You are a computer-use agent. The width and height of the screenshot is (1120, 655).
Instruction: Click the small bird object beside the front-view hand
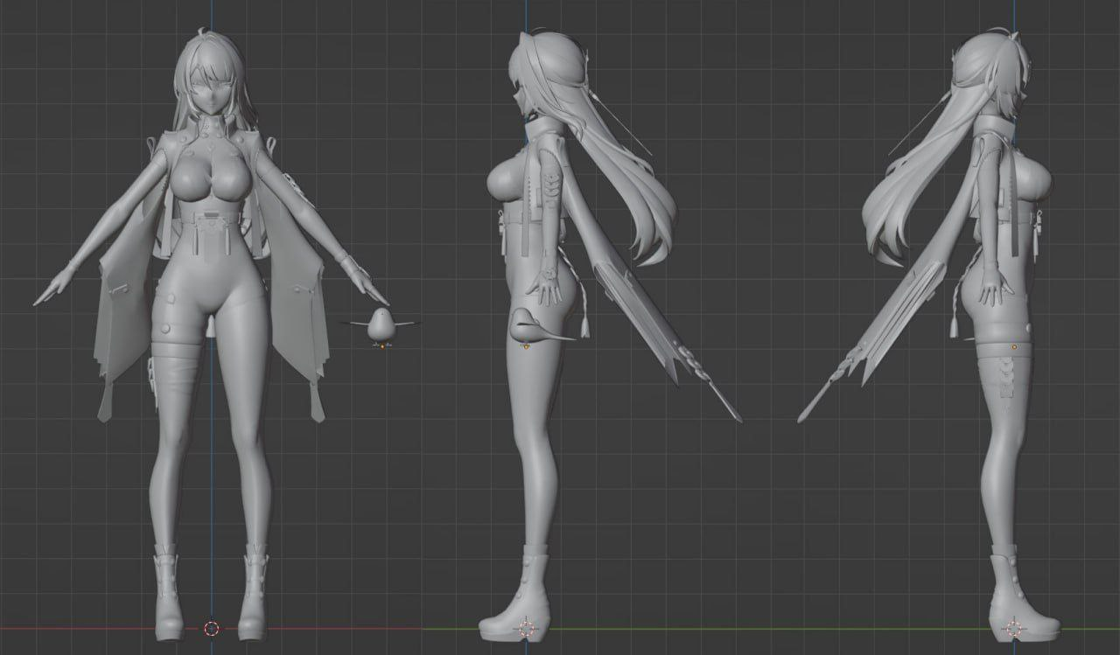pyautogui.click(x=381, y=324)
